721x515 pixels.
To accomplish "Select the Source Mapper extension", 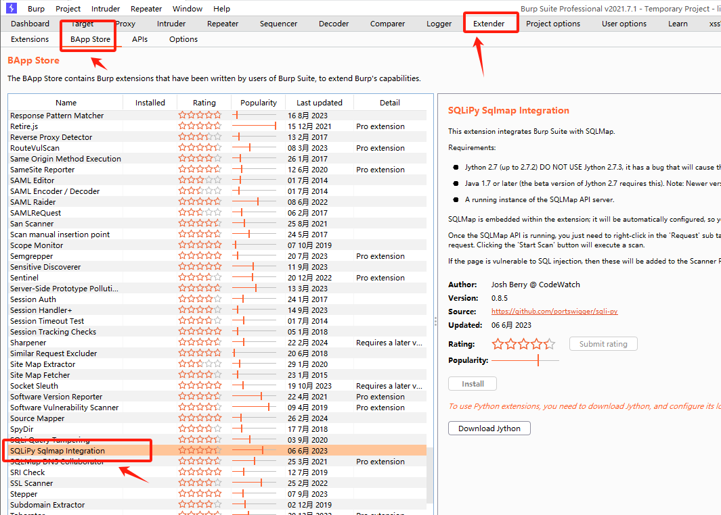I will [217, 418].
